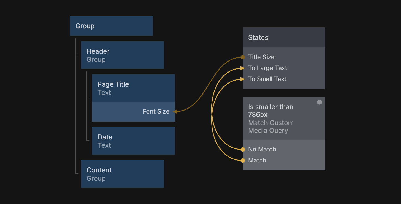Click the States node header
Image resolution: width=401 pixels, height=204 pixels.
pyautogui.click(x=284, y=37)
